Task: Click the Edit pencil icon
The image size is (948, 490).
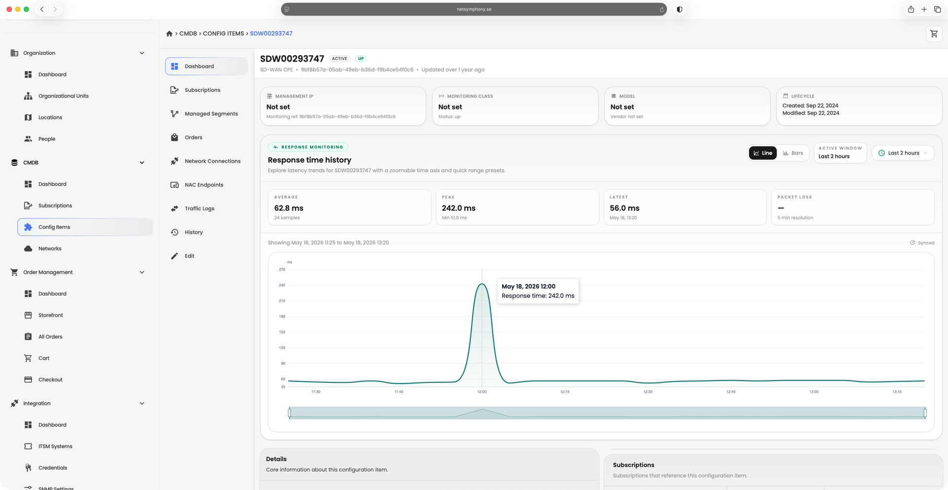Action: (175, 256)
